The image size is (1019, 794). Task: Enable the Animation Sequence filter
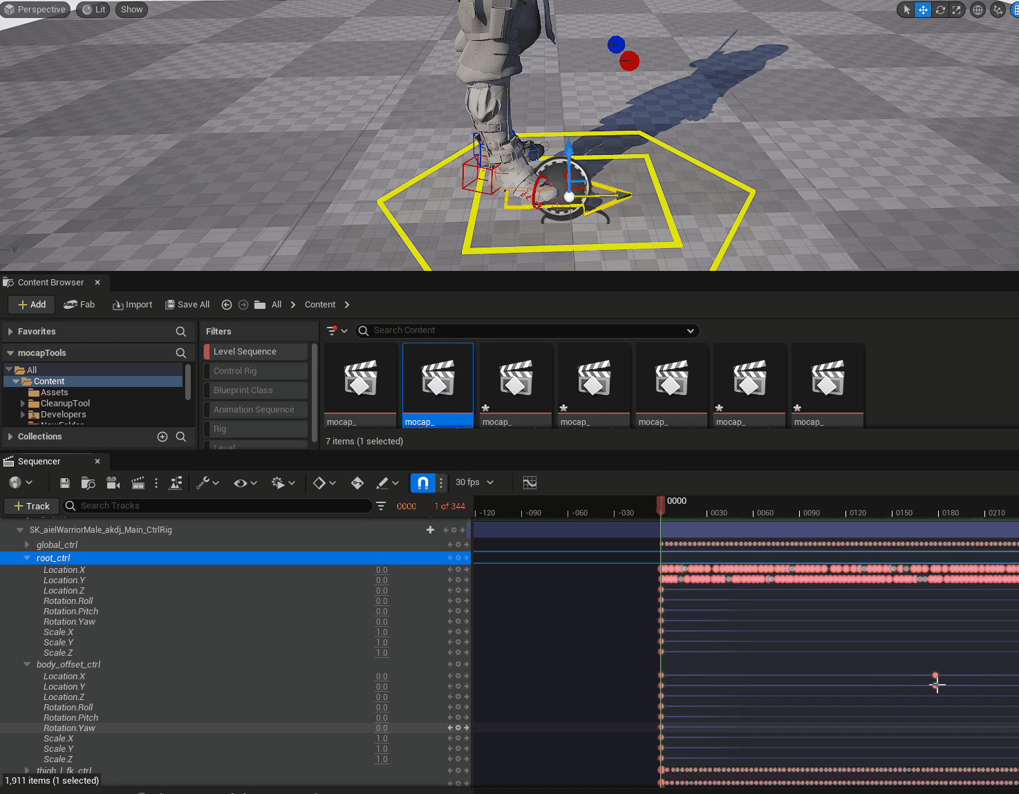click(x=256, y=410)
